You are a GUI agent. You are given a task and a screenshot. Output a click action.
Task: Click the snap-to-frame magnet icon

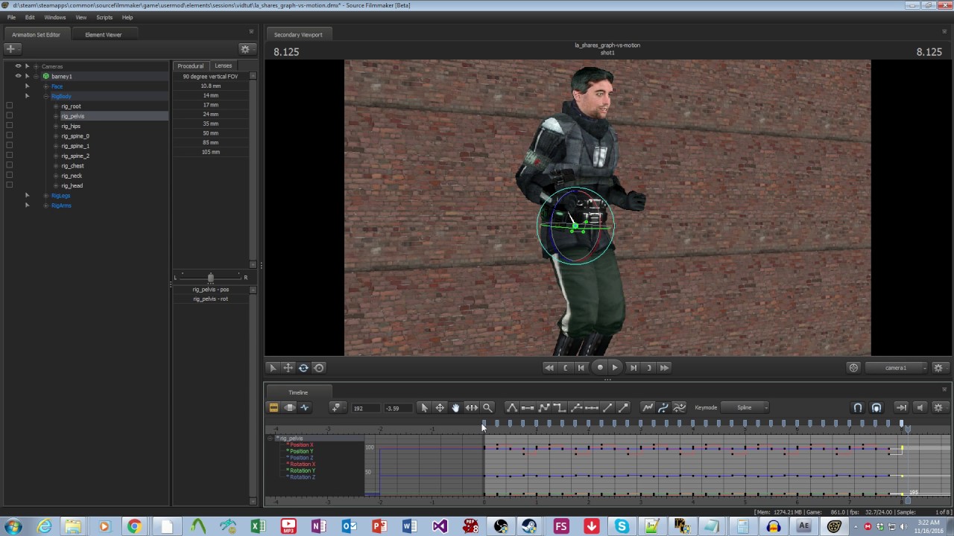click(876, 407)
